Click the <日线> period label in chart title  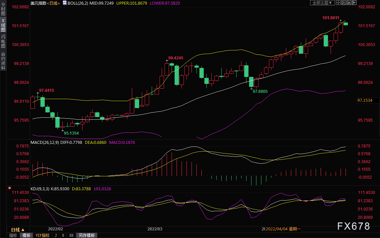pyautogui.click(x=53, y=3)
